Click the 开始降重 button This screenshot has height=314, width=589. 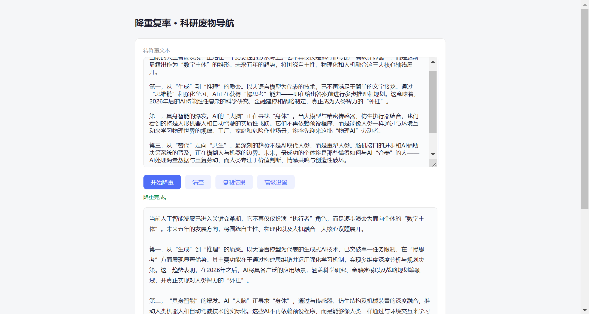pyautogui.click(x=162, y=182)
